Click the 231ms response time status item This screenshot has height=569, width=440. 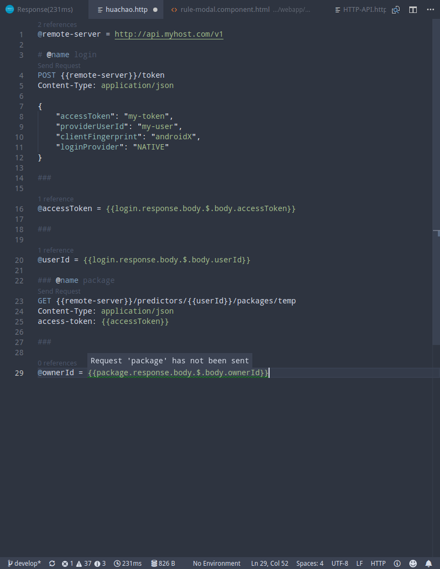point(128,563)
